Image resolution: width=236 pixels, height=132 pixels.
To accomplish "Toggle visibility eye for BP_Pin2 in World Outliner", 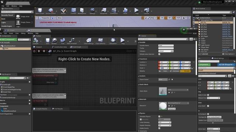I will pos(194,25).
